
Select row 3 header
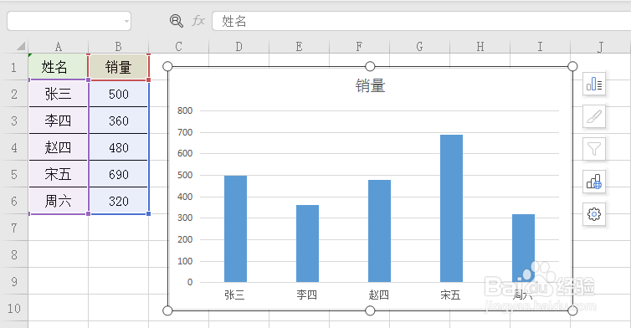pos(14,120)
